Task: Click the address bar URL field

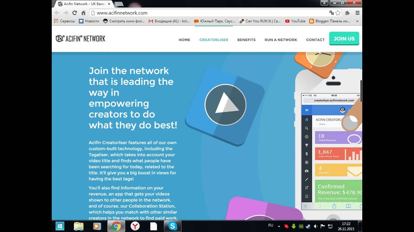Action: [x=209, y=13]
